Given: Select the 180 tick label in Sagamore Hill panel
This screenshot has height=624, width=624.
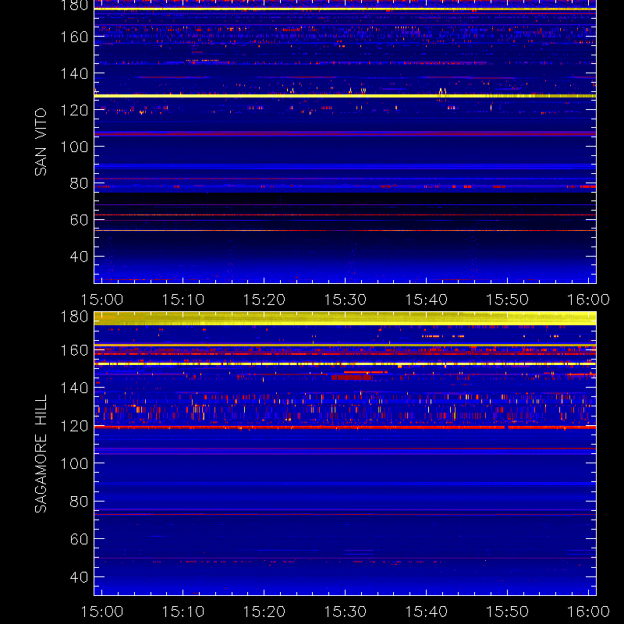Looking at the screenshot, I should coord(74,317).
